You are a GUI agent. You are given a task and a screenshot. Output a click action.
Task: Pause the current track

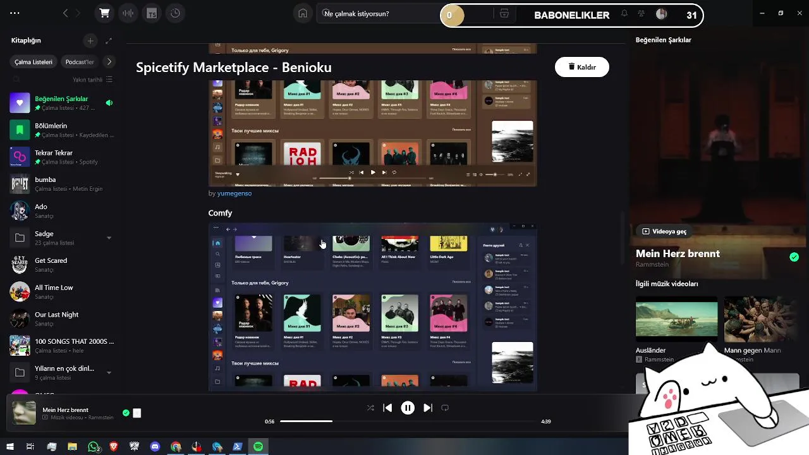pos(408,408)
